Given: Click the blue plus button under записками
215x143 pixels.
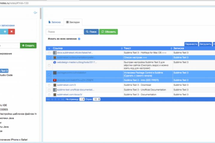Looking at the screenshot, I should tap(5, 32).
